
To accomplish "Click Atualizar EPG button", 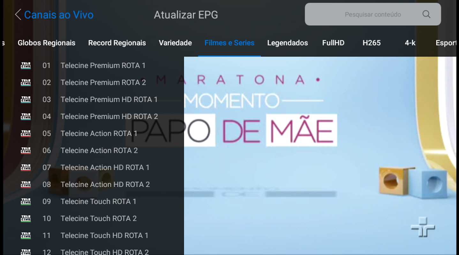I will pos(186,15).
